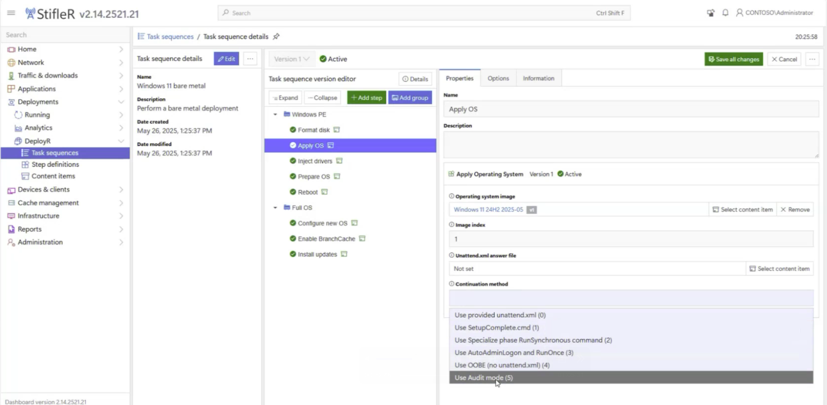Screen dimensions: 827x405
Task: Expand the Network sidebar chevron
Action: 121,62
